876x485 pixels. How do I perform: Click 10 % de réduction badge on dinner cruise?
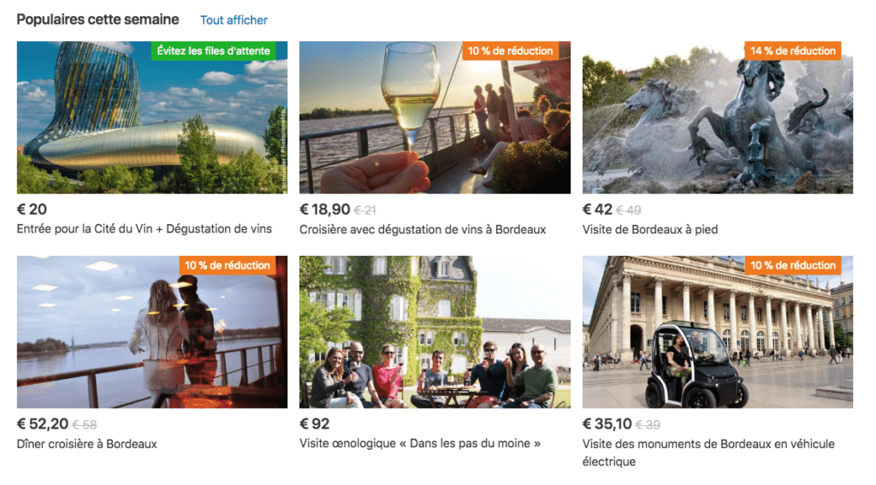228,265
